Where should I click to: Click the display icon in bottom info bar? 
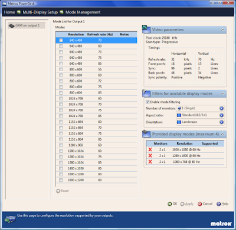click(x=10, y=219)
